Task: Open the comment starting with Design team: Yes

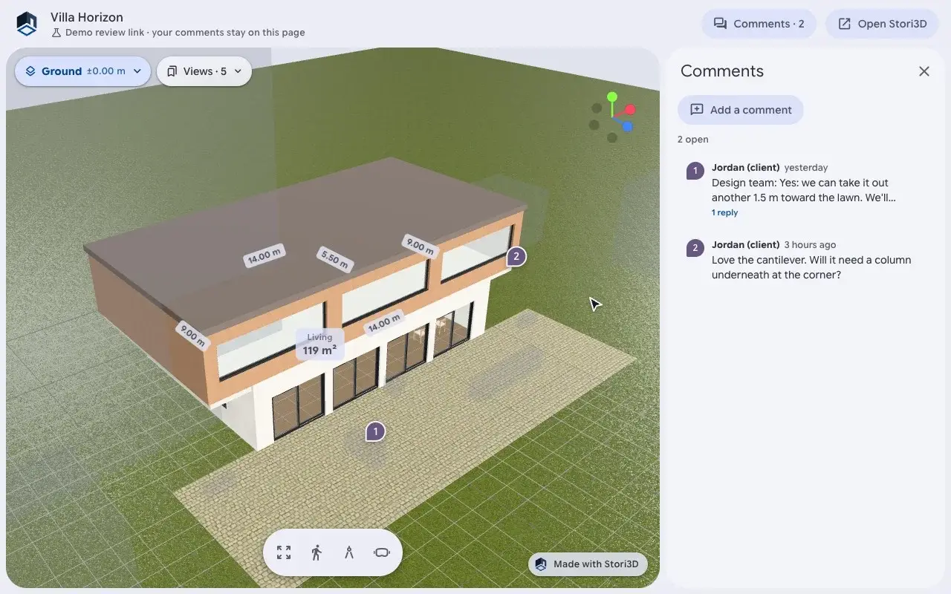Action: [x=805, y=190]
